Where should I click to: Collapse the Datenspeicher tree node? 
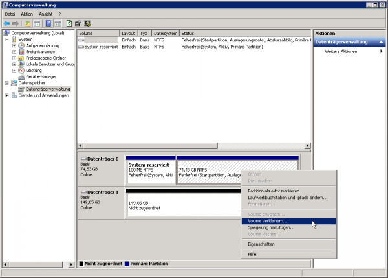coord(6,83)
